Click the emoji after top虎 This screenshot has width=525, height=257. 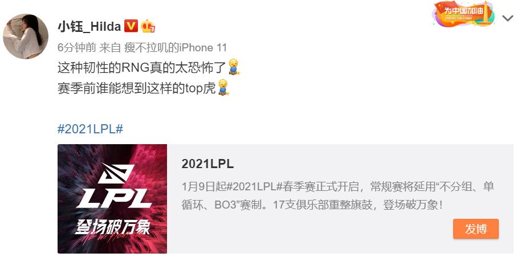[x=223, y=88]
